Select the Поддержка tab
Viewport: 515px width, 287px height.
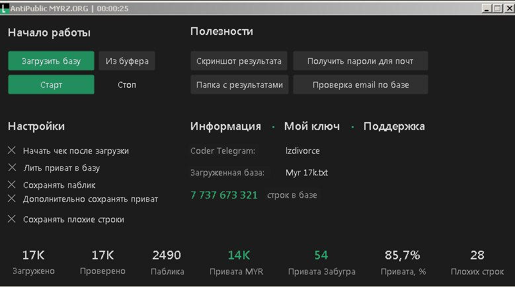[393, 127]
